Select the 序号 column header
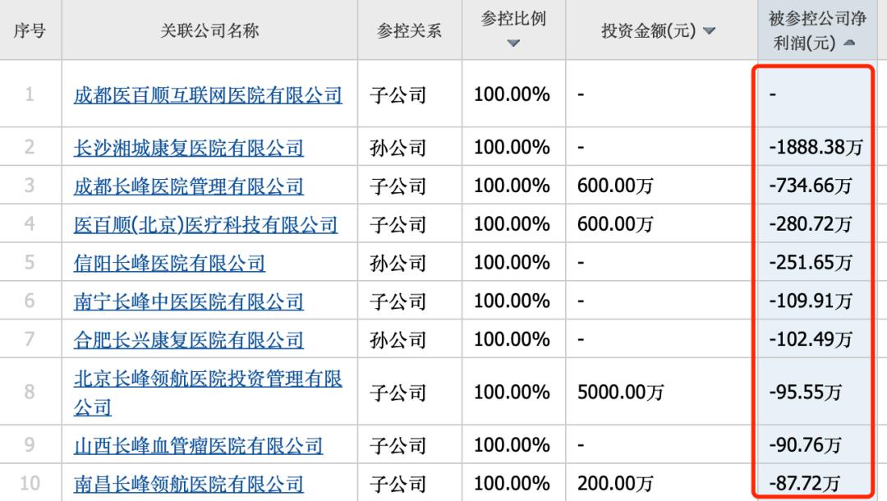This screenshot has width=887, height=501. click(30, 30)
